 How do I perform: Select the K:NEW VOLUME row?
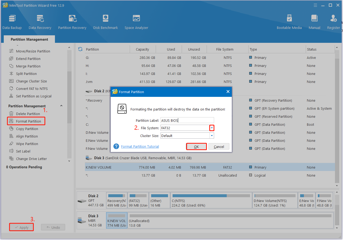pos(210,167)
